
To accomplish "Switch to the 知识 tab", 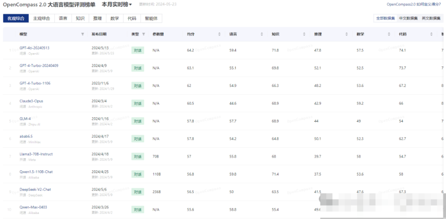I will (80, 18).
